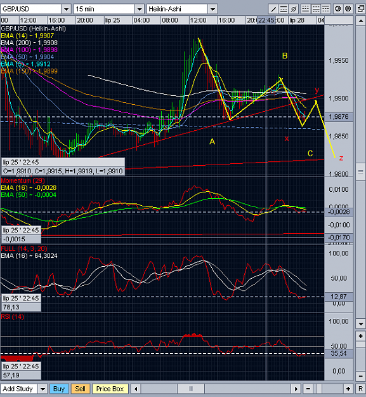Screen dimensions: 366x397
Task: Open the Heikin-Ashi chart type dropdown arrow
Action: point(213,10)
